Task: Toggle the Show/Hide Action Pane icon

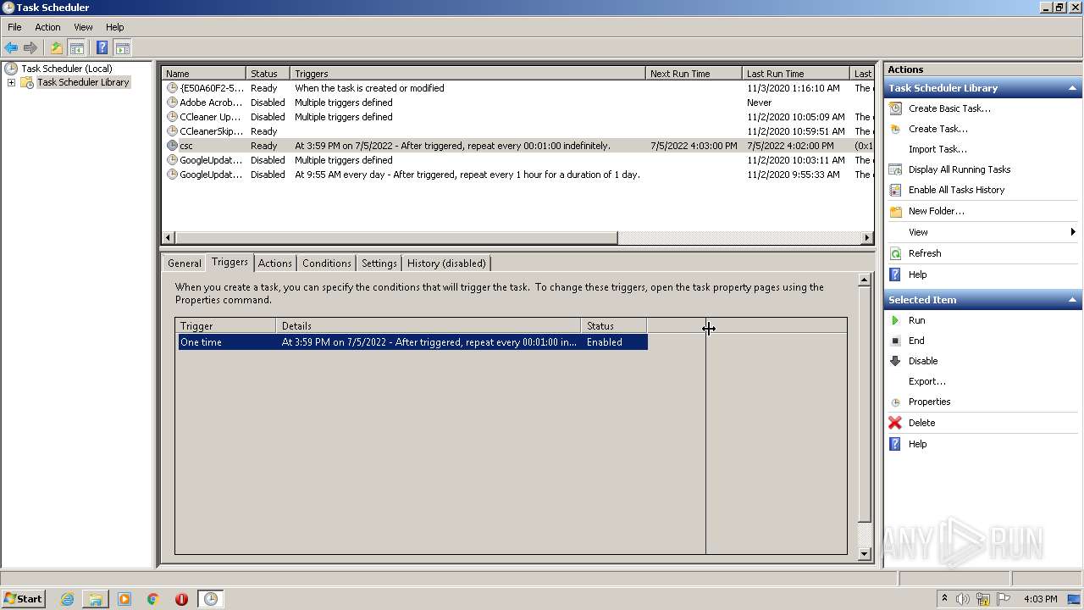Action: [x=122, y=48]
